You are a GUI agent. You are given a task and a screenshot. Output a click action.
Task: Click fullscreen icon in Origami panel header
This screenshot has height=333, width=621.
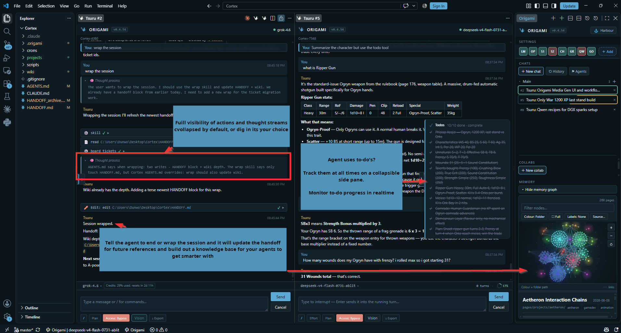[x=607, y=18]
